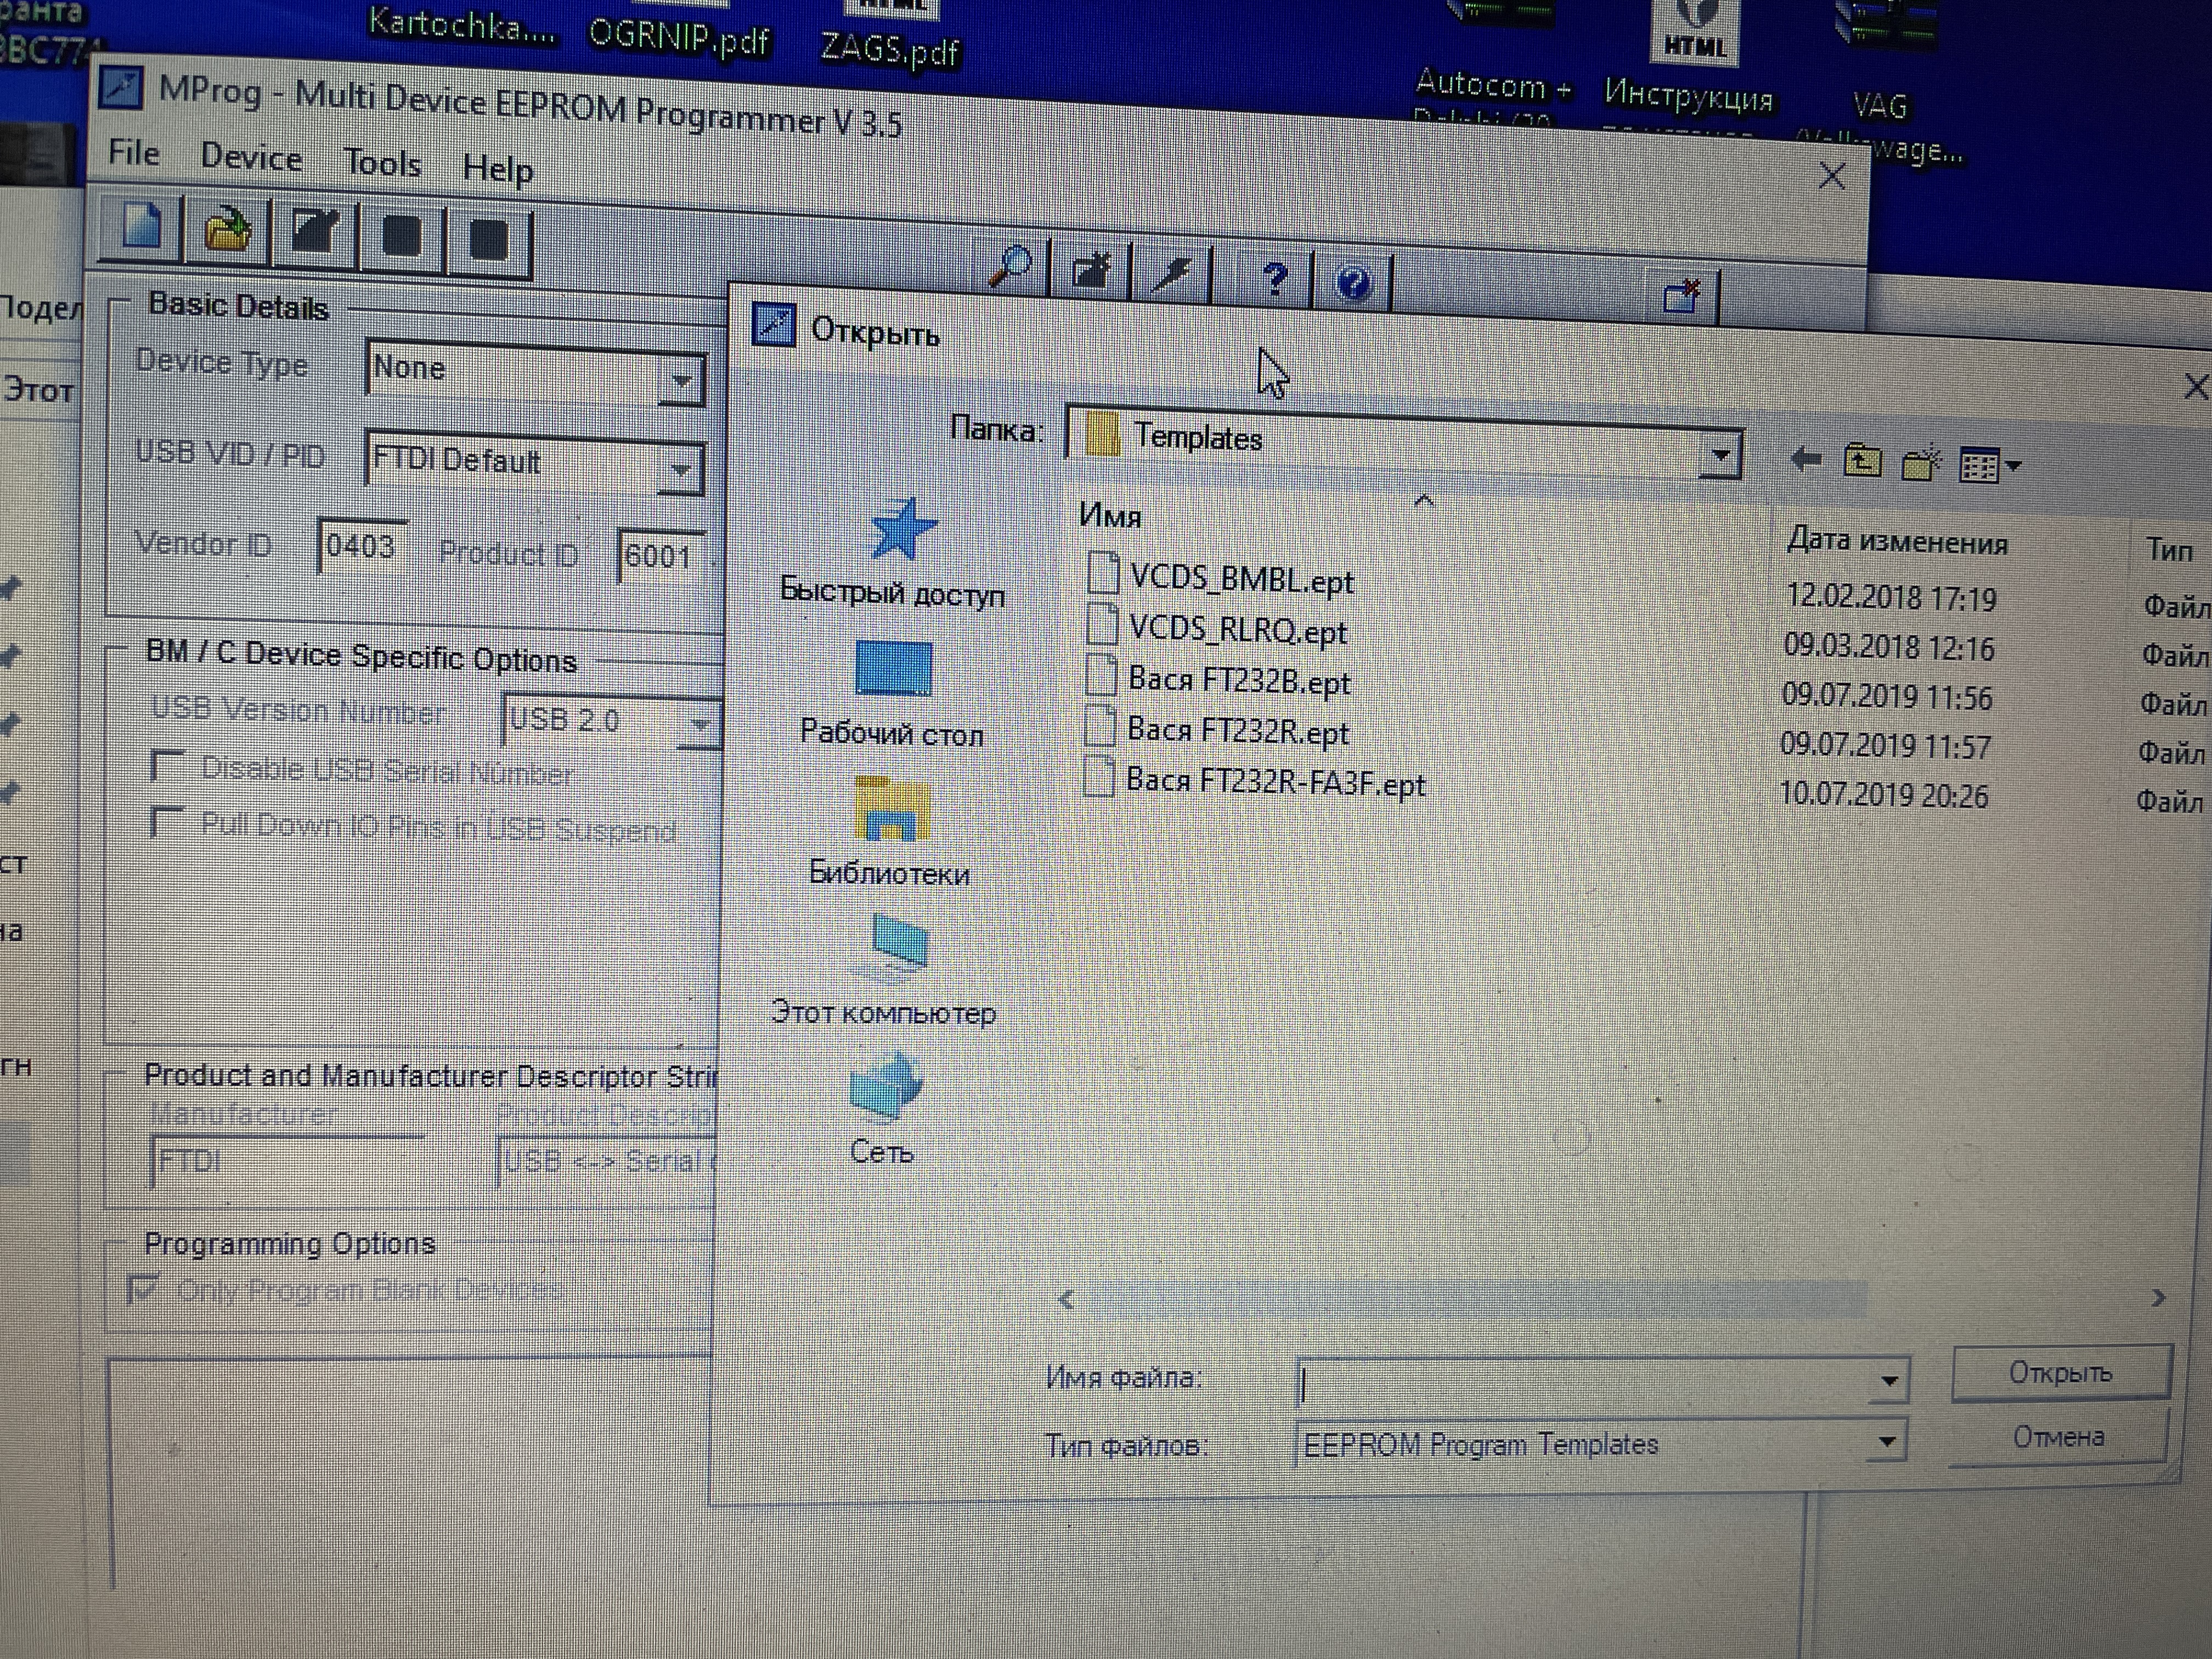Viewport: 2212px width, 1659px height.
Task: Click the Open folder toolbar icon
Action: tap(227, 232)
